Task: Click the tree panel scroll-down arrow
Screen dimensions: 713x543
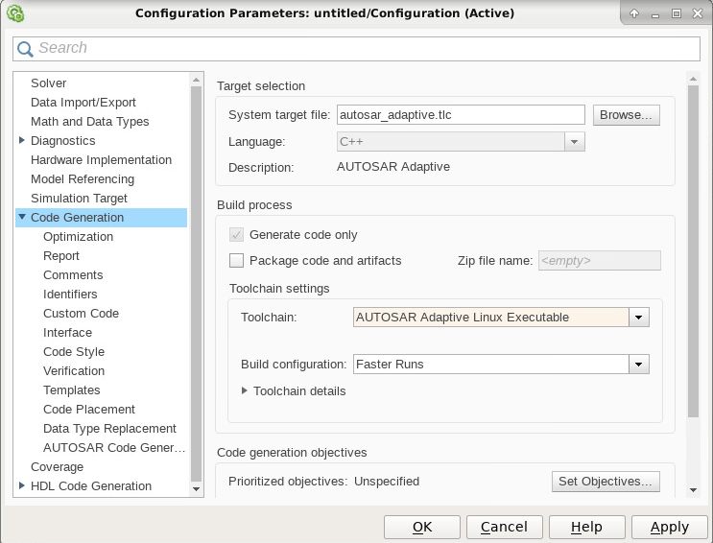Action: 197,489
